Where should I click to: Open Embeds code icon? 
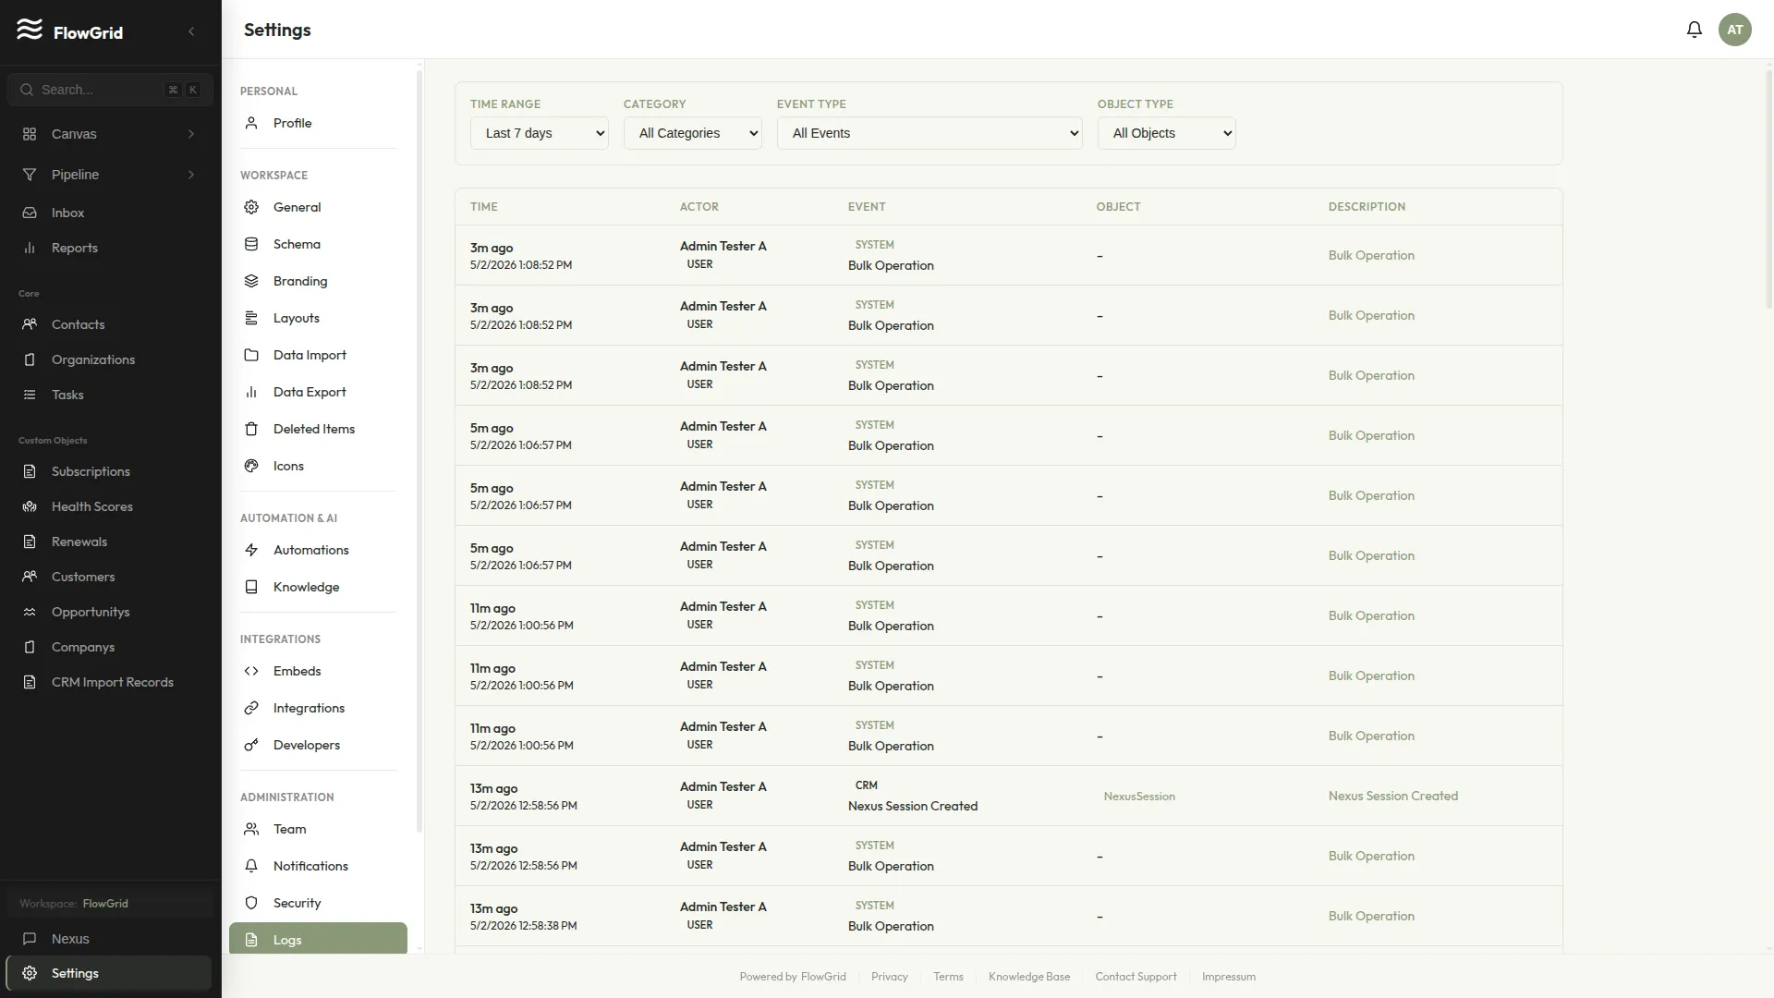point(251,671)
